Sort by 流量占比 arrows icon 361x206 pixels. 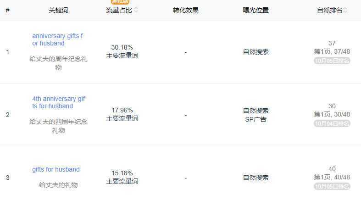coord(136,10)
